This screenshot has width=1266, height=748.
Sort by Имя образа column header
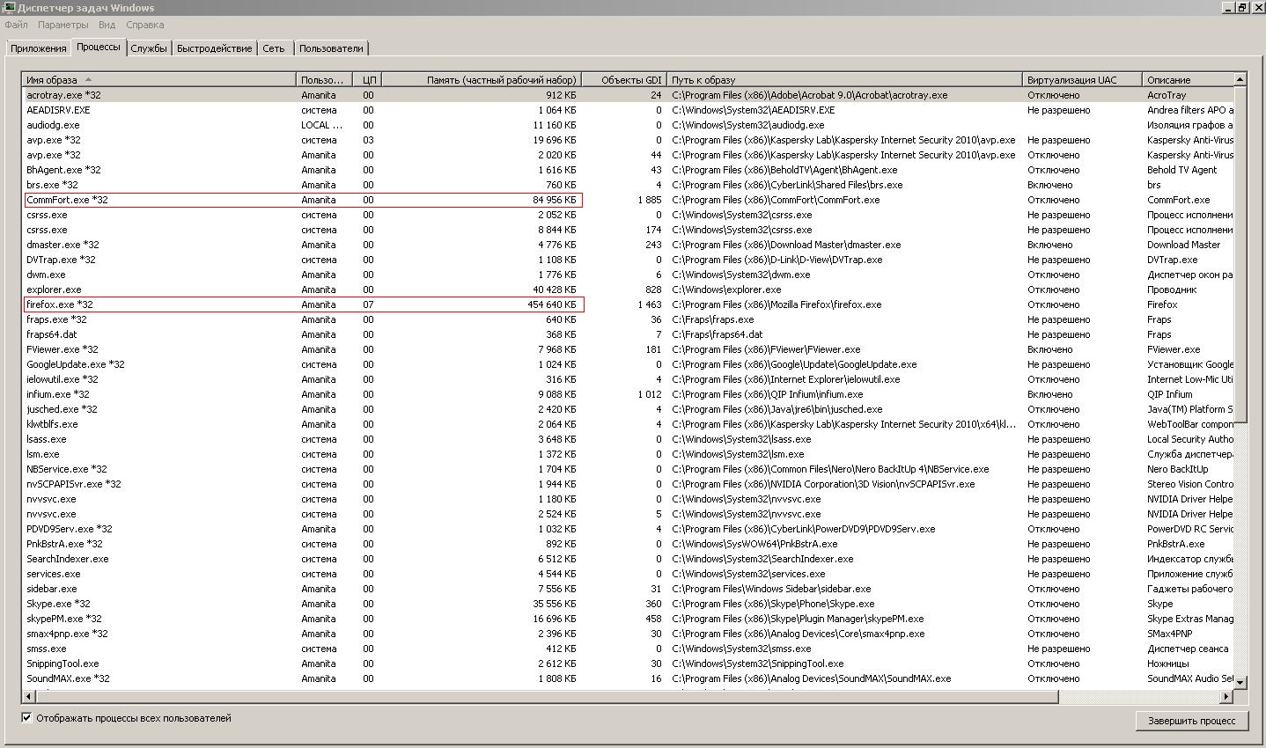coord(159,80)
